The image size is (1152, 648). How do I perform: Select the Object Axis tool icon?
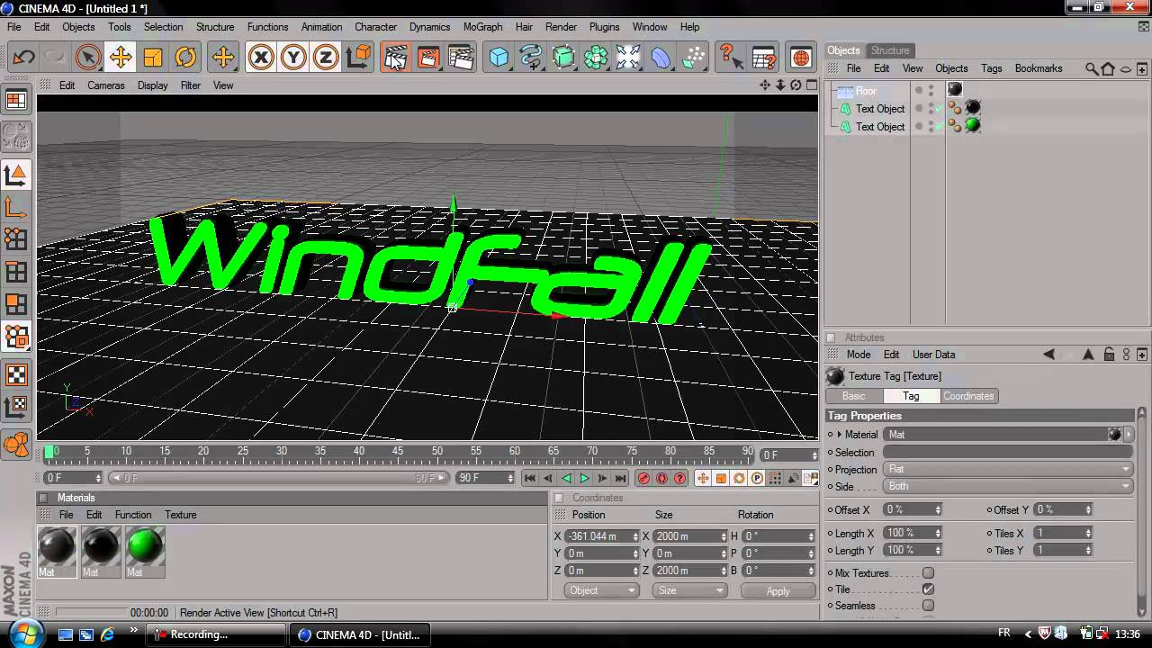pyautogui.click(x=16, y=207)
